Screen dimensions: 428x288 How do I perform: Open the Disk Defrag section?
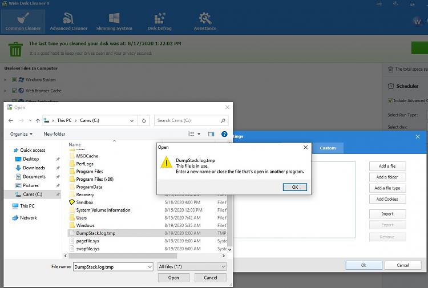(159, 21)
